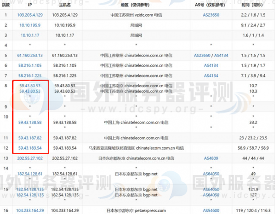Viewport: 275px width, 214px height.
Task: Click the 局域网 region cell in hop 2
Action: (136, 25)
